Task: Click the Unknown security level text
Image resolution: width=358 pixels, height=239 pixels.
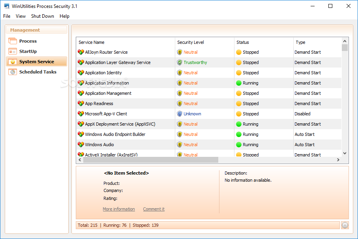Action: [x=192, y=114]
